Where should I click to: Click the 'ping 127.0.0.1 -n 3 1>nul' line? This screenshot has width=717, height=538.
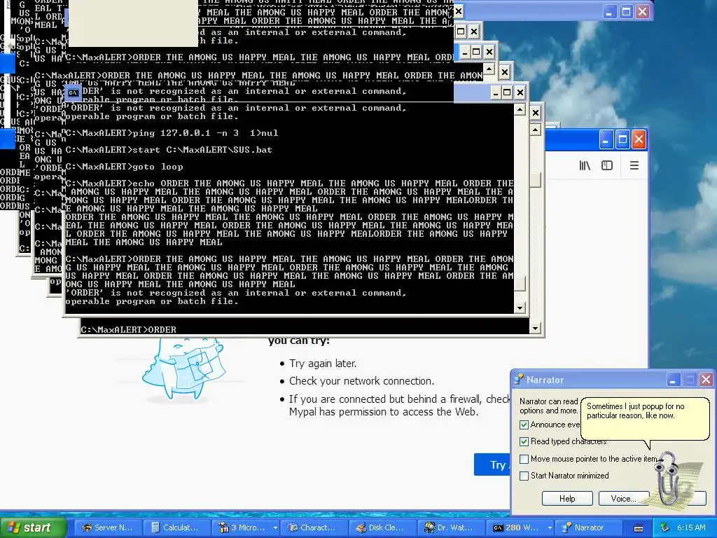(172, 133)
